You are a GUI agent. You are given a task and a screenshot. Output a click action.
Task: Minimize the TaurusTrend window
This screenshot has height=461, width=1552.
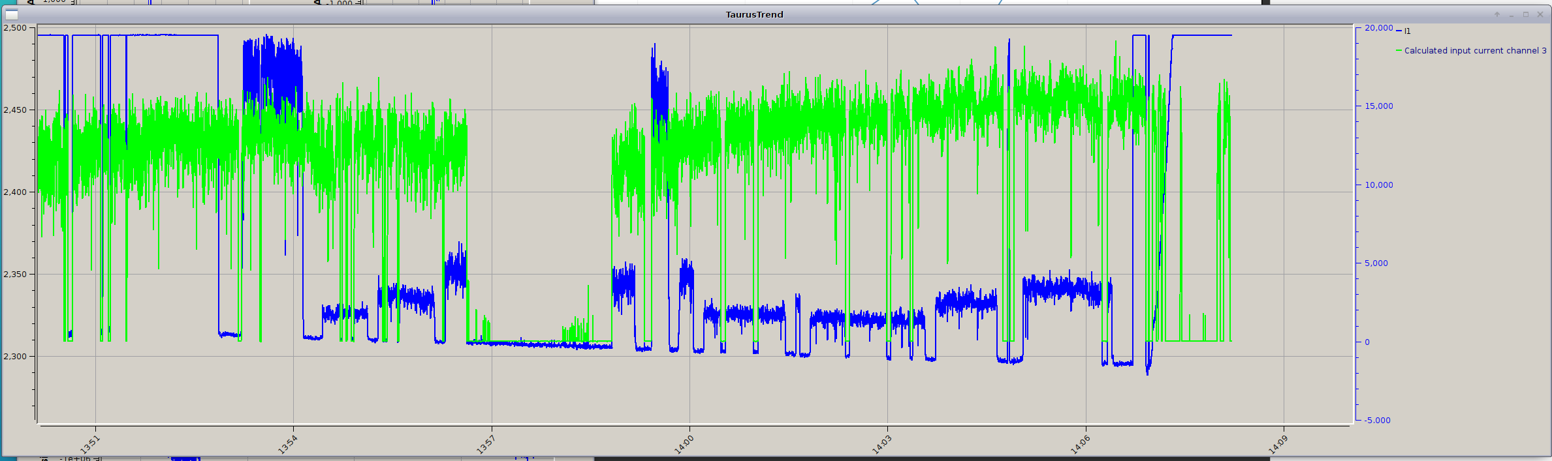click(x=1511, y=14)
